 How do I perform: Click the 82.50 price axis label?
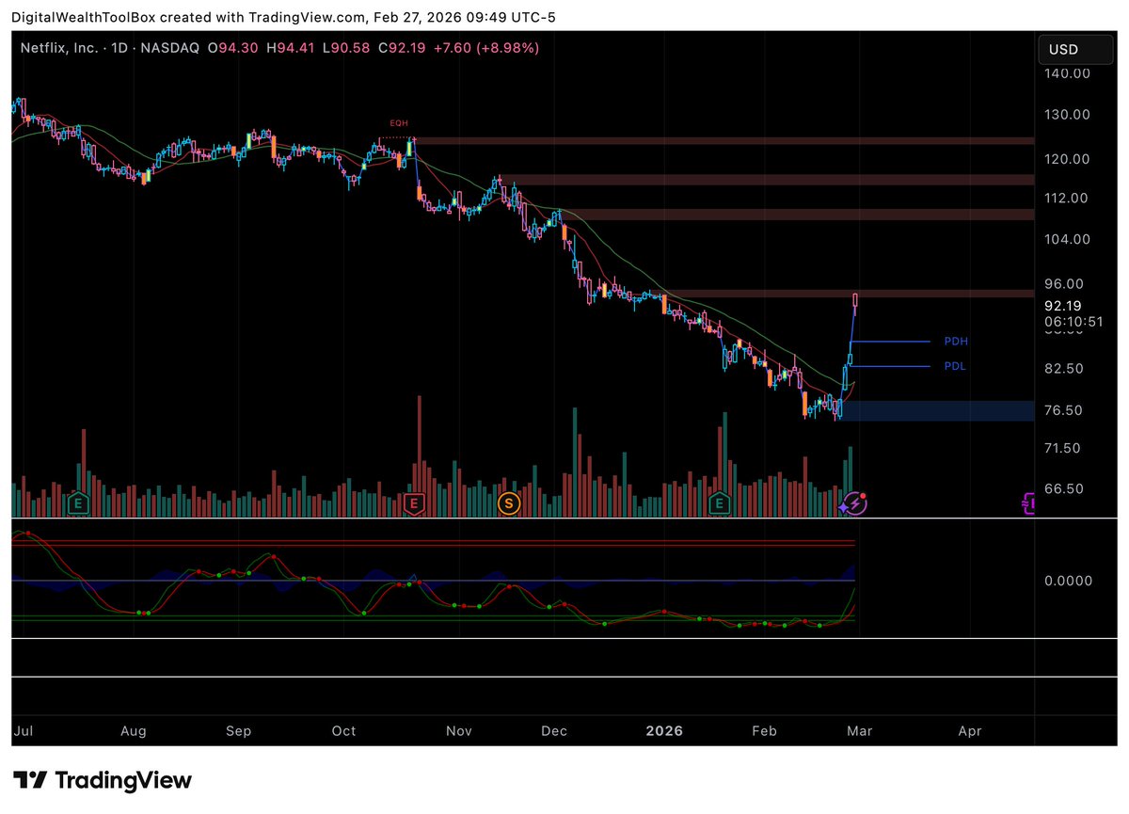1063,368
